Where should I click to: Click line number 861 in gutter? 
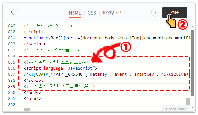point(11,99)
